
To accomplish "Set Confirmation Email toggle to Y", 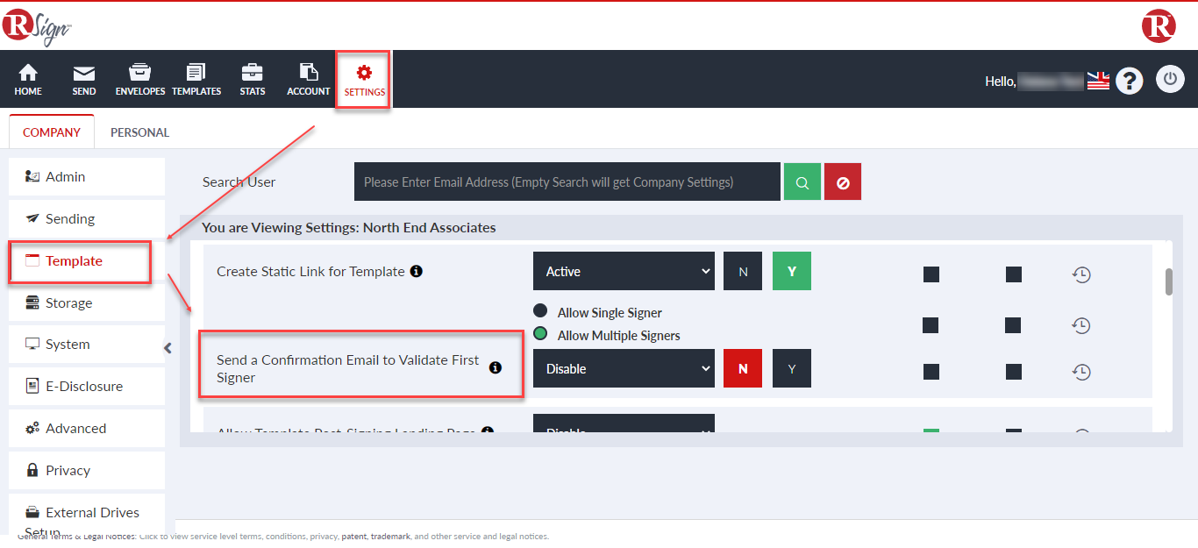I will tap(792, 368).
